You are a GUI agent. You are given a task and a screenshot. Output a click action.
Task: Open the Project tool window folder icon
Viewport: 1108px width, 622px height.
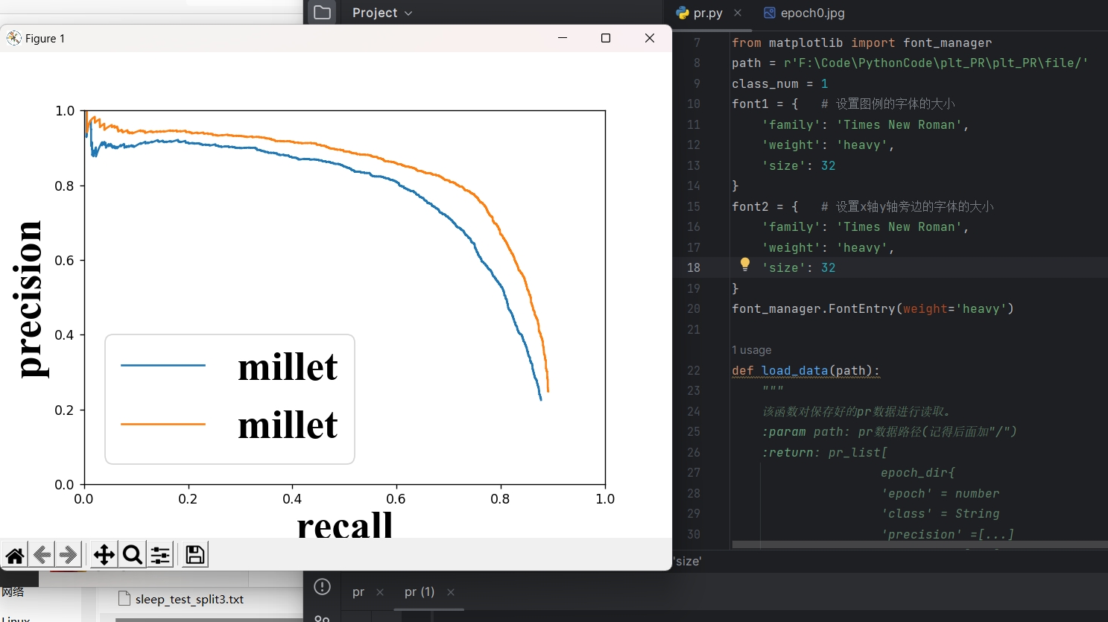[322, 13]
